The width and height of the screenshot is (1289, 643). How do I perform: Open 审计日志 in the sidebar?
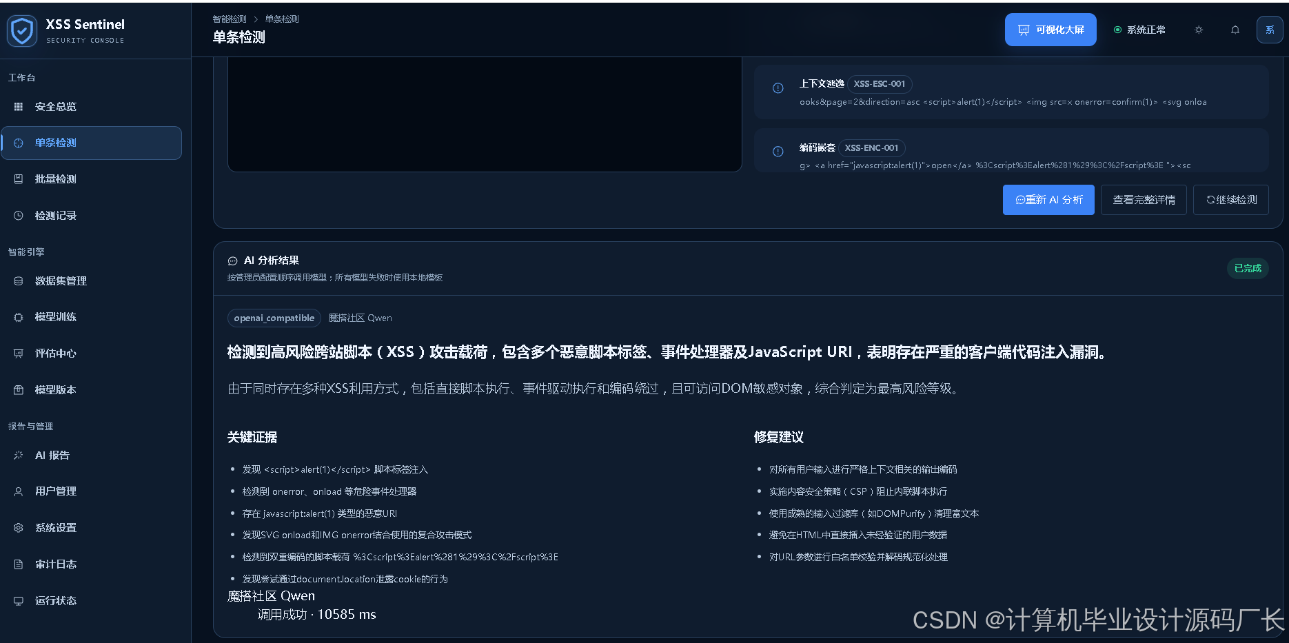click(92, 564)
